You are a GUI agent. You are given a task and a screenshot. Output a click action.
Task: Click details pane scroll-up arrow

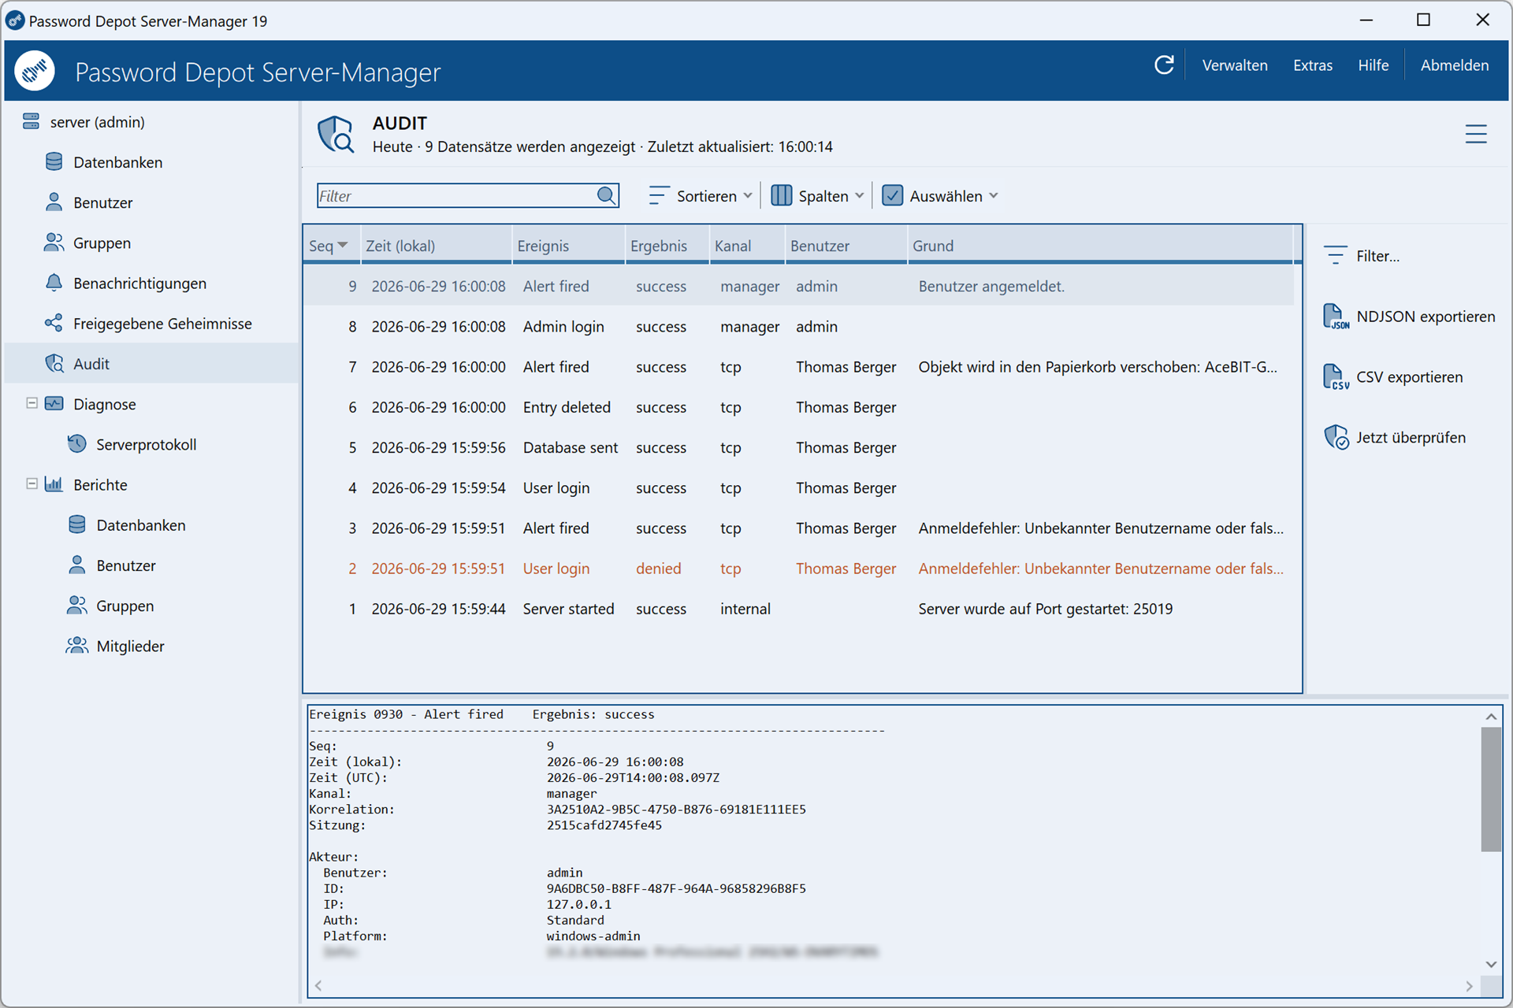(1491, 717)
